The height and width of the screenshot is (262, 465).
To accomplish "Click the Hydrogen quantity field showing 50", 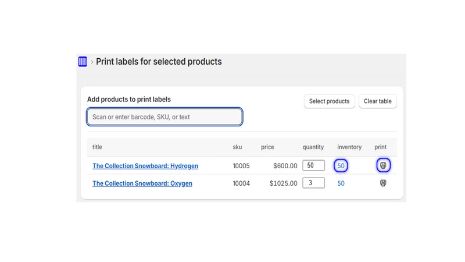I will click(x=313, y=165).
